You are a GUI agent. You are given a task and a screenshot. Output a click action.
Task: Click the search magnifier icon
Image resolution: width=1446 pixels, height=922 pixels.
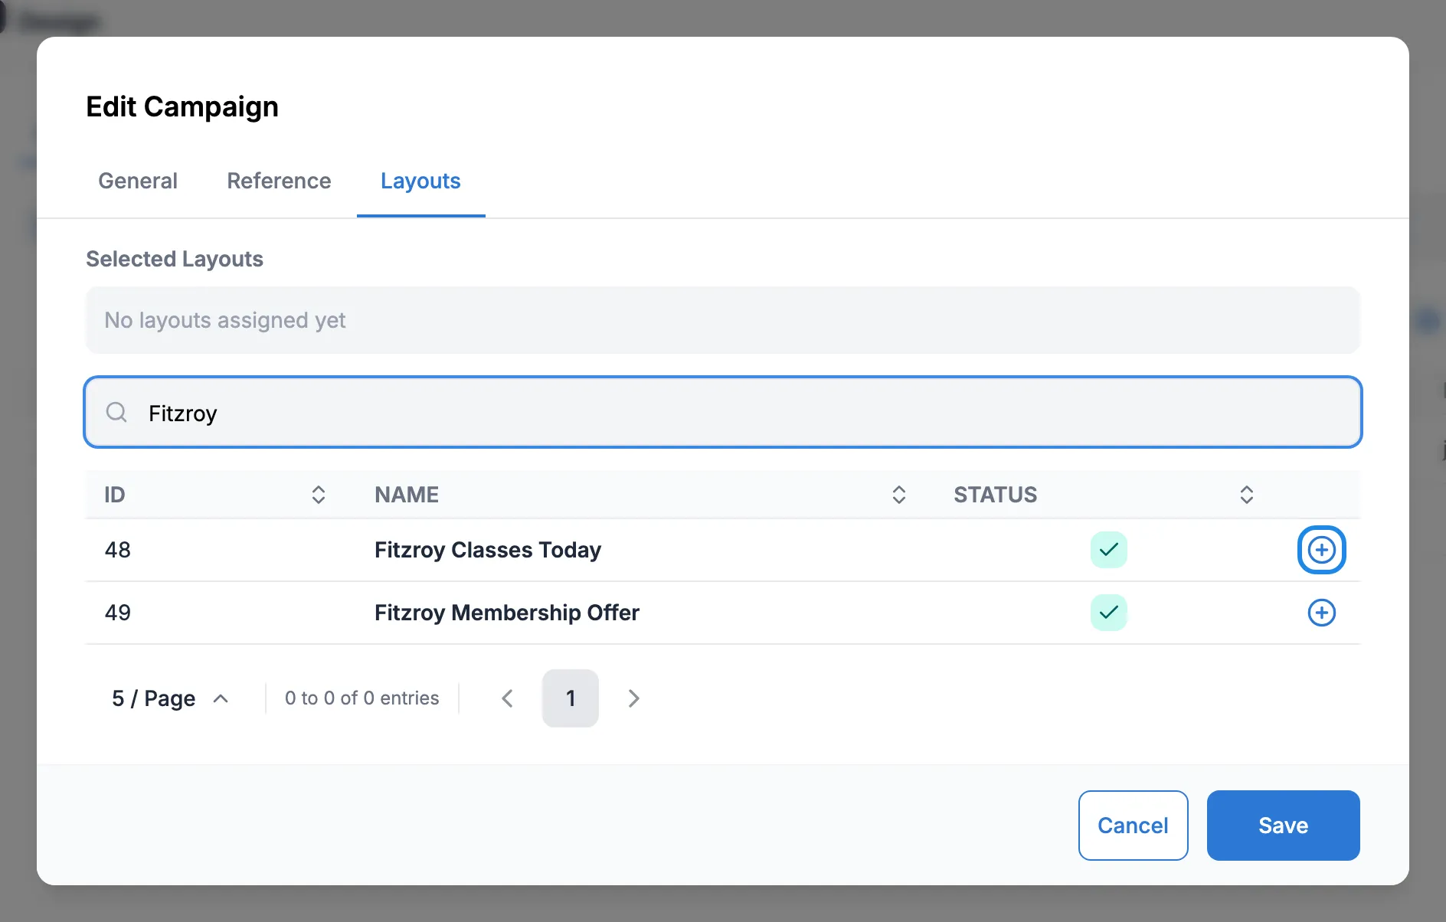[x=116, y=413]
